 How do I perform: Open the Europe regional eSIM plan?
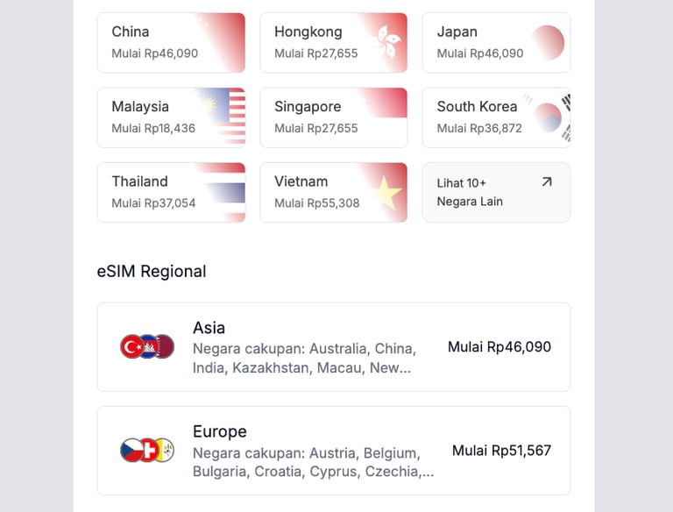pos(333,451)
